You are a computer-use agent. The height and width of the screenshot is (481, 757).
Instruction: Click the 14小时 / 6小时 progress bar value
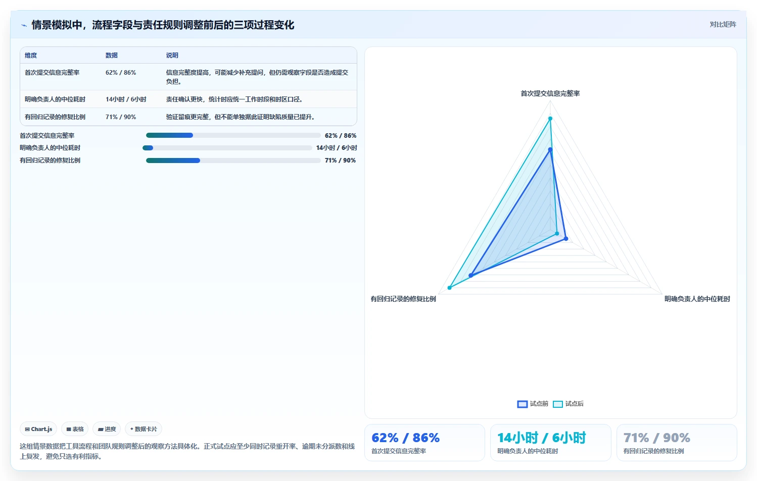pos(337,148)
